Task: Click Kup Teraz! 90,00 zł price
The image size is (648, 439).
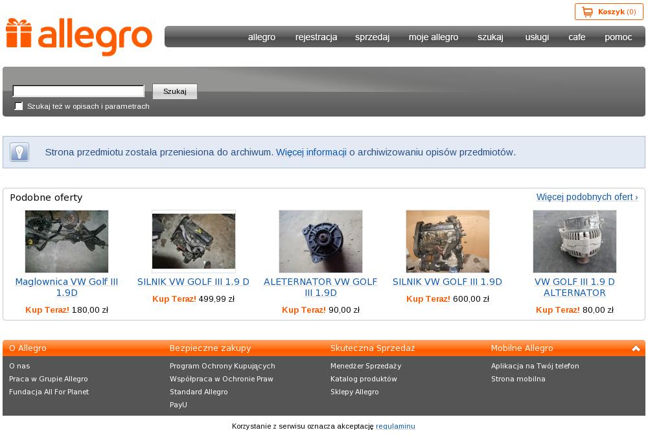Action: pos(321,310)
